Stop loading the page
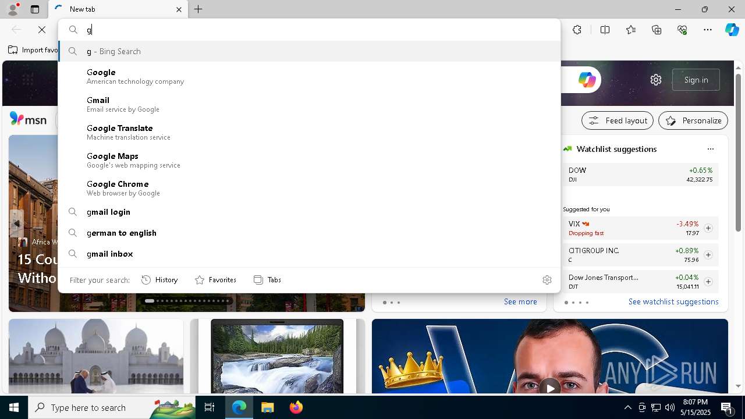This screenshot has width=745, height=419. pyautogui.click(x=42, y=30)
